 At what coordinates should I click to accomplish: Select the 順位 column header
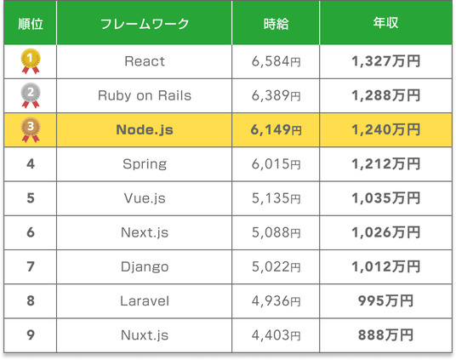pyautogui.click(x=31, y=23)
